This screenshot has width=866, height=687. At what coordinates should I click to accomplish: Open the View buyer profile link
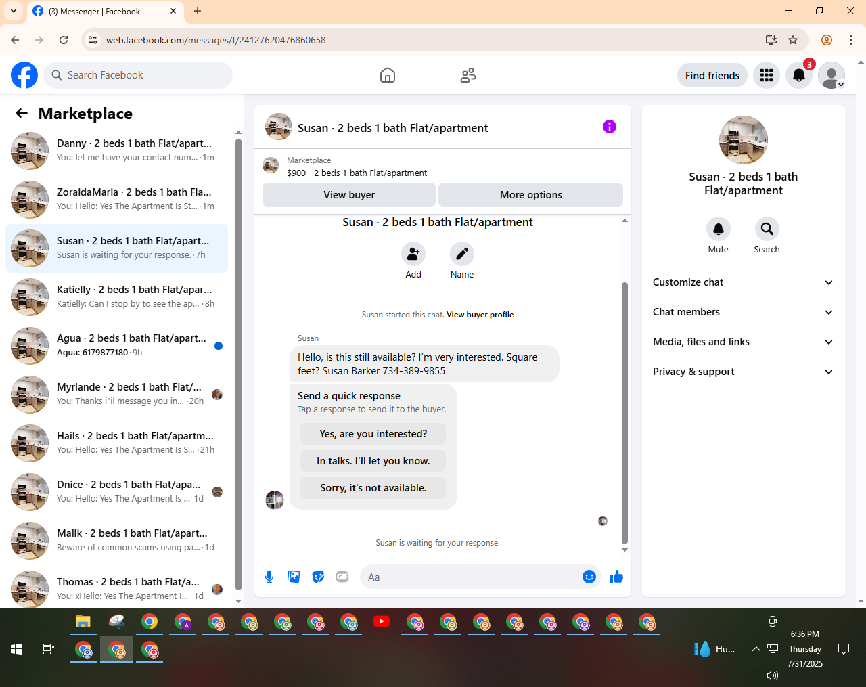pyautogui.click(x=480, y=315)
